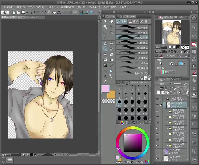Select the 濃い水彩 brush
199x165 pixels.
(132, 42)
